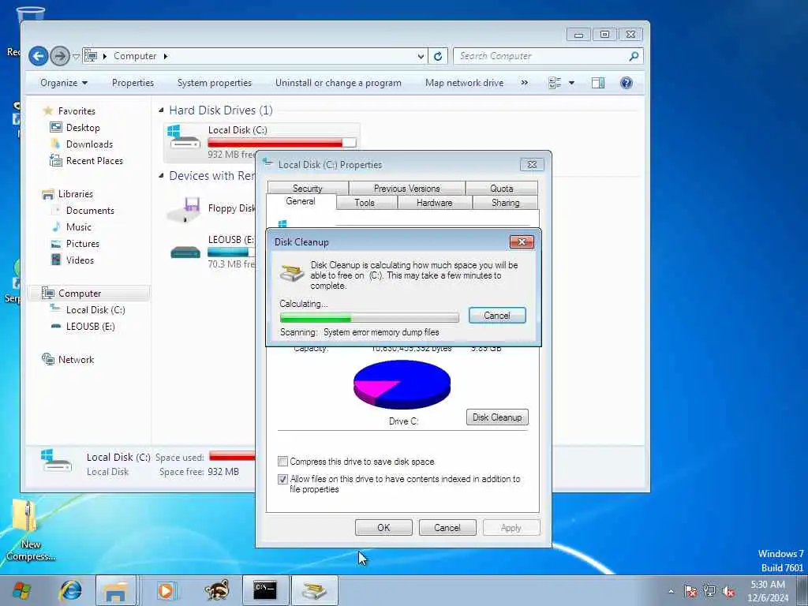
Task: Open address bar history dropdown arrow
Action: tap(421, 56)
